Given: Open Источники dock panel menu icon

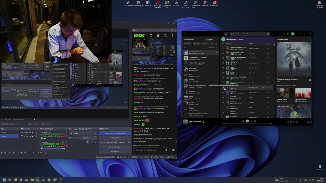Looking at the screenshot, I should point(37,129).
